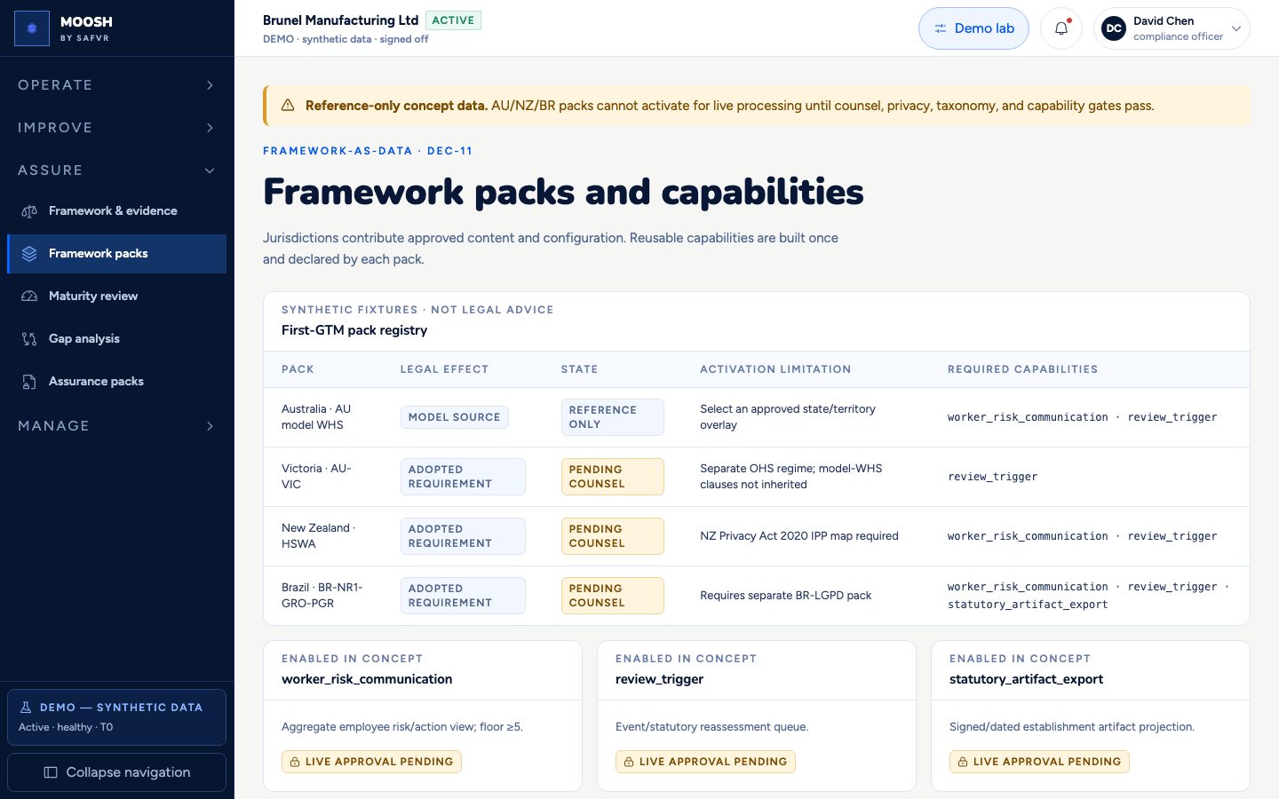Click the flask icon in Demo synthetic data panel
Screen dimensions: 1279x799
(x=26, y=708)
